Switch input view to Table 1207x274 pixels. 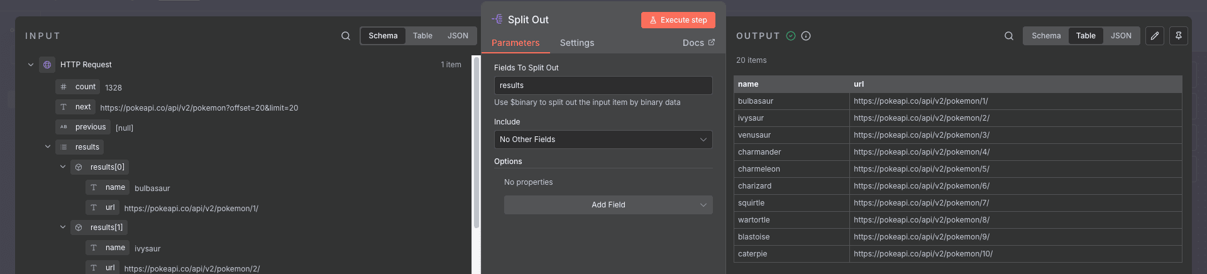click(422, 36)
